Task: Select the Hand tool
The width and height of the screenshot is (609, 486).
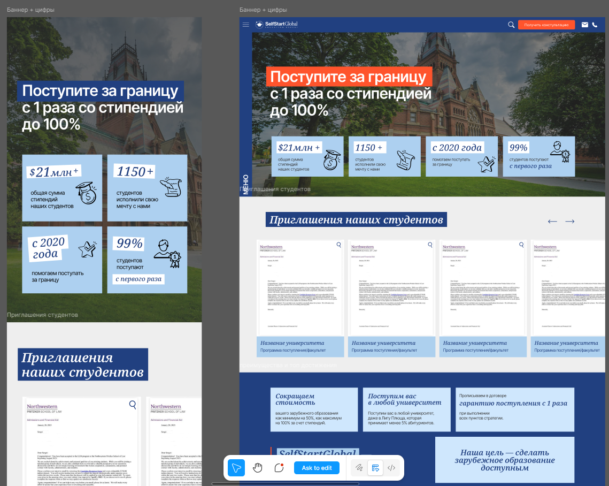Action: [258, 467]
